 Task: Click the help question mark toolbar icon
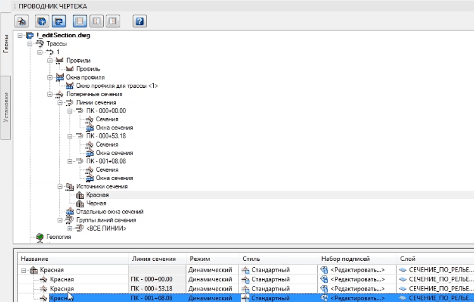pyautogui.click(x=139, y=21)
